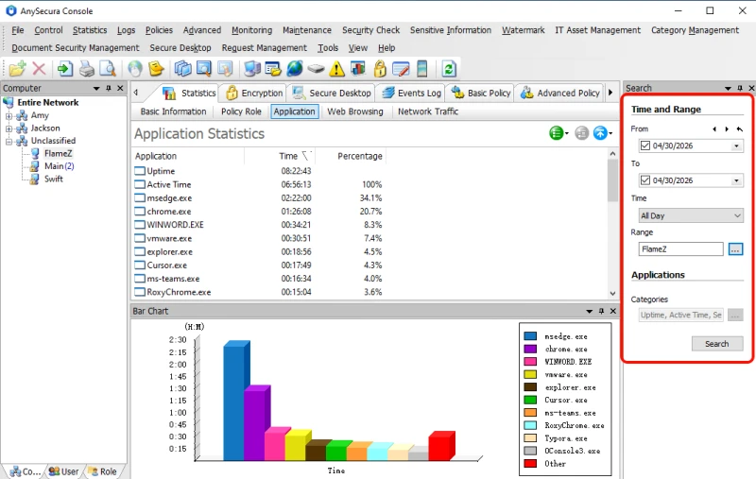Click the globe with mouse toolbar icon
This screenshot has width=756, height=479.
point(135,69)
